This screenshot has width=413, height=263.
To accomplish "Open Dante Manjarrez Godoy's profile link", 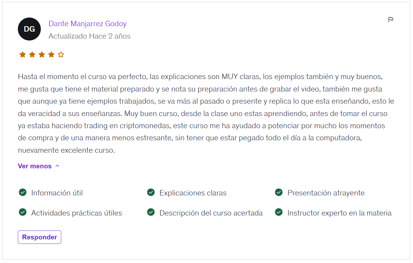I will tap(87, 24).
